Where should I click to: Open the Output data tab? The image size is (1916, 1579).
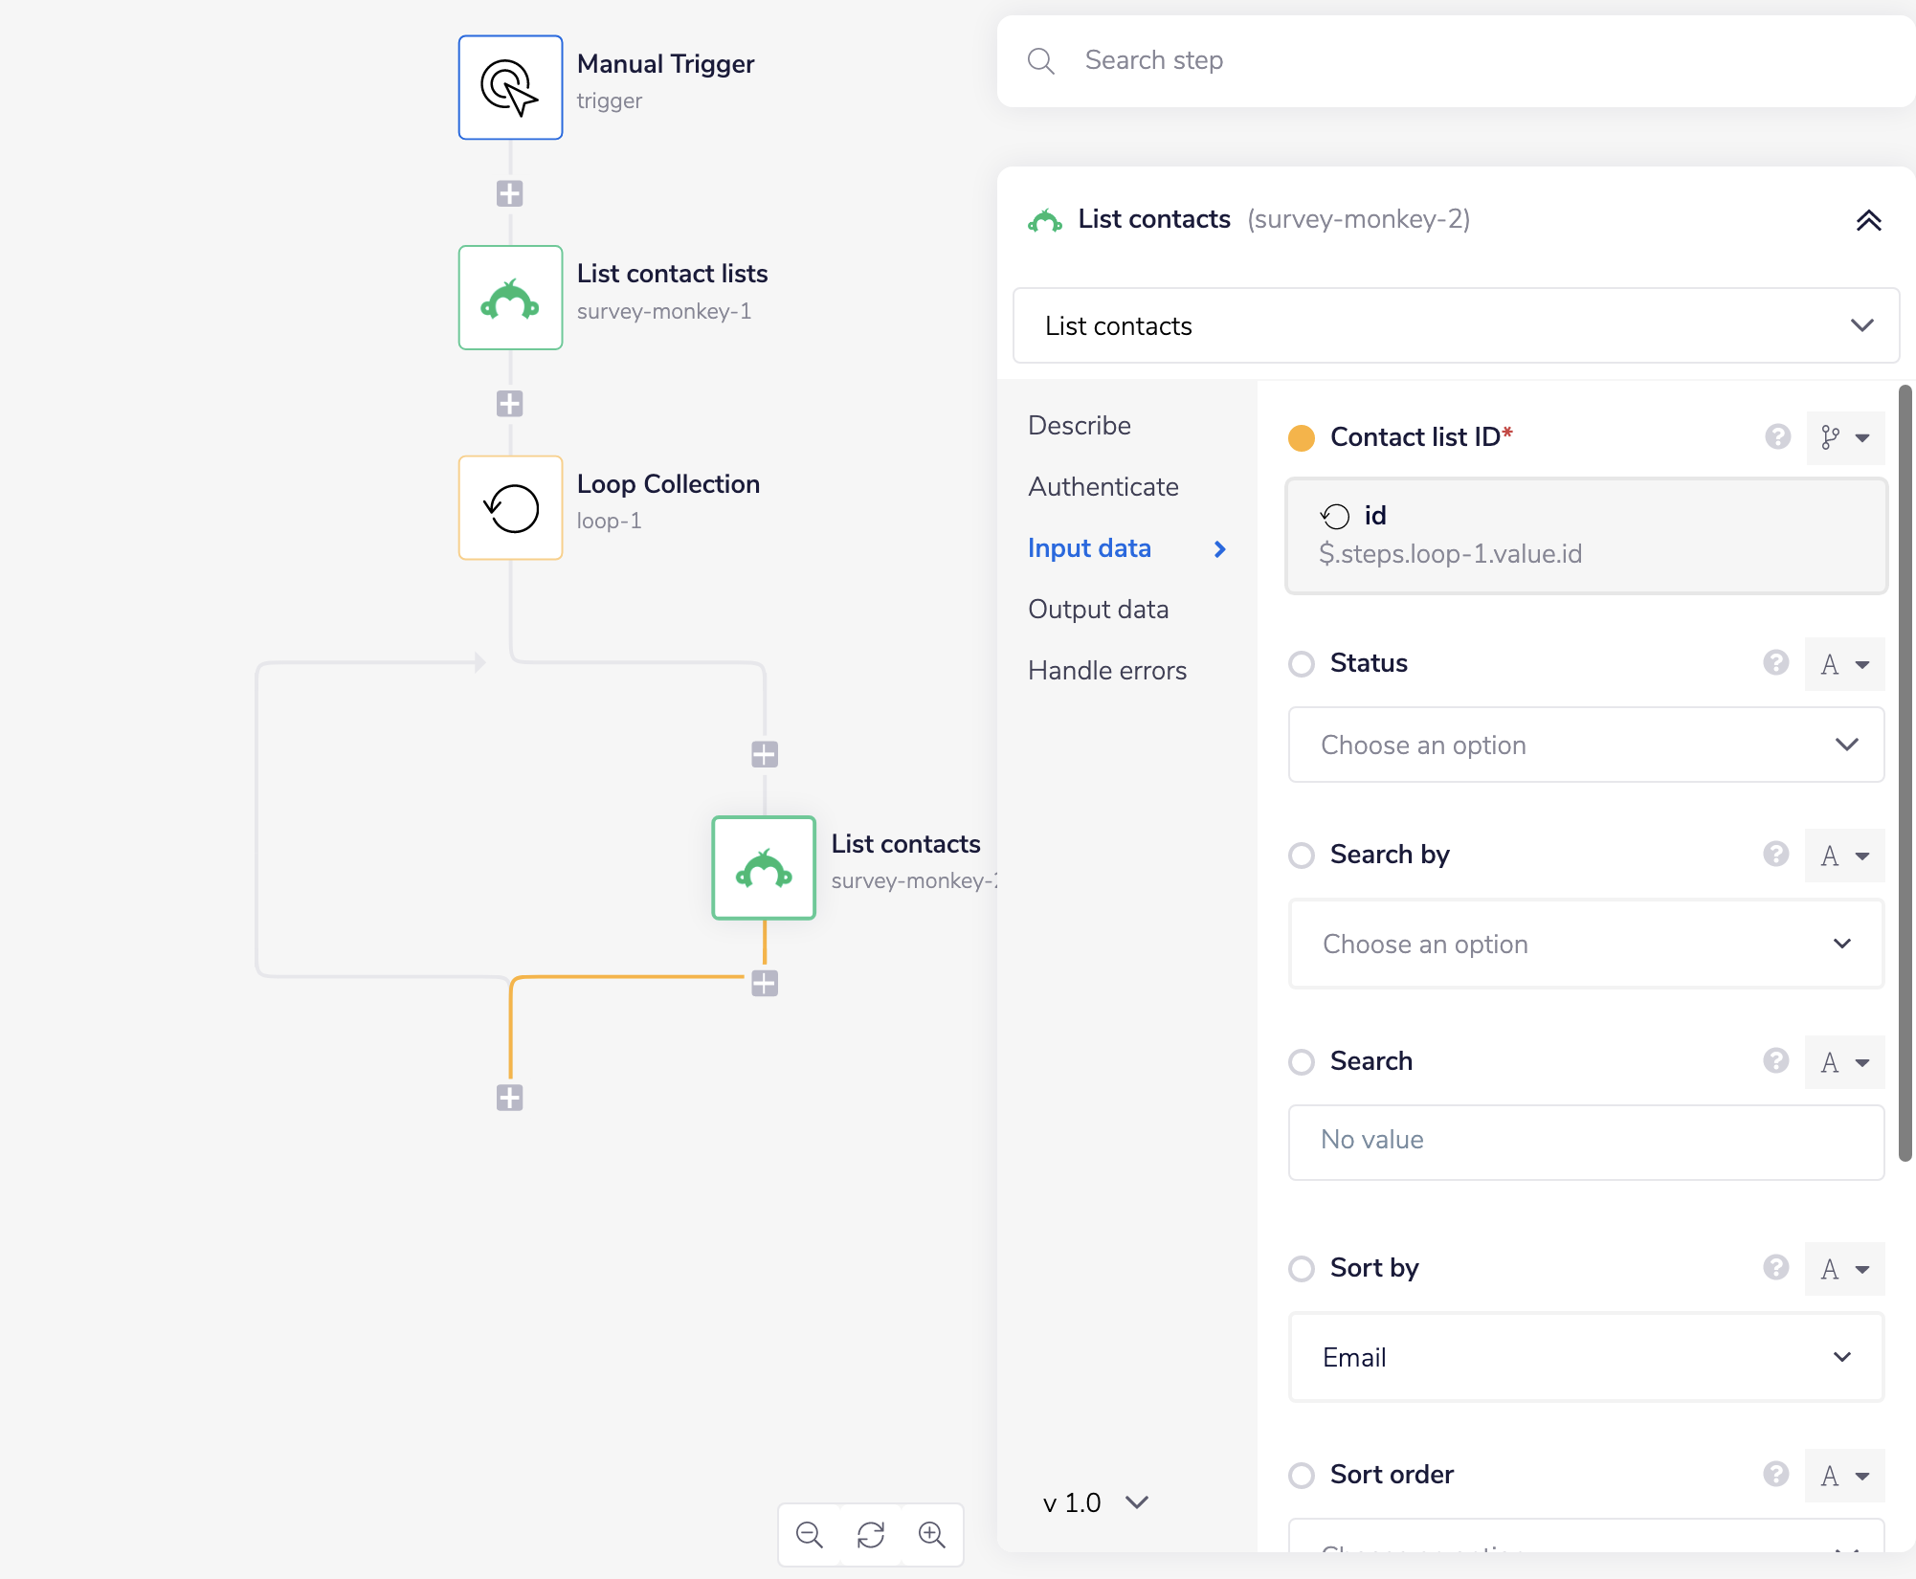(x=1098, y=610)
